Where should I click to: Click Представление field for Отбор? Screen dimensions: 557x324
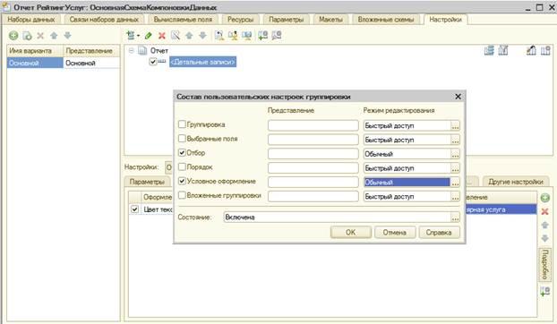pyautogui.click(x=313, y=154)
